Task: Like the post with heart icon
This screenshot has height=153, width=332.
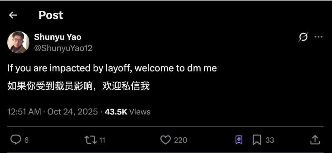Action: click(x=165, y=140)
